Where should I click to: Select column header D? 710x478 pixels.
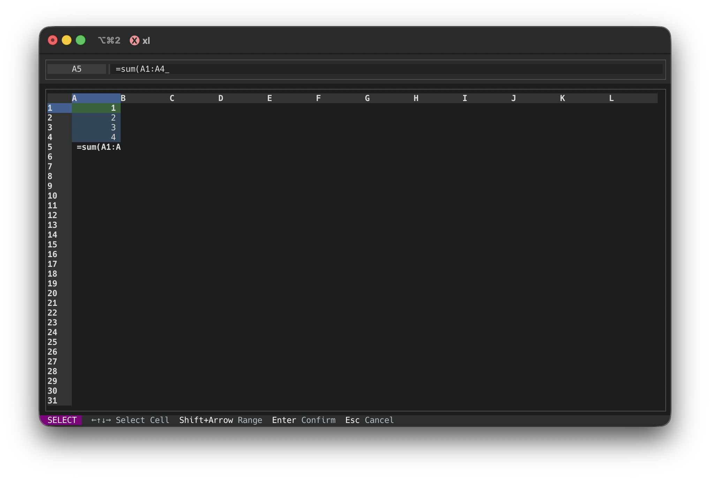pyautogui.click(x=243, y=98)
